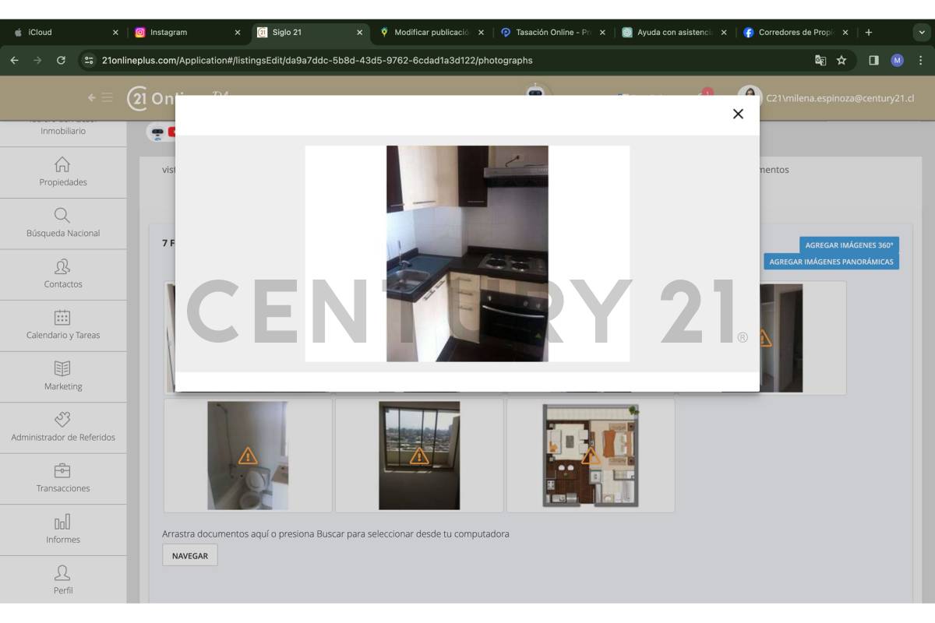Go forward in browser

click(37, 60)
